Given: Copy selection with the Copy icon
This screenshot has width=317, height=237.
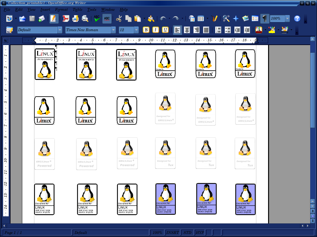Looking at the screenshot, I should tap(128, 19).
